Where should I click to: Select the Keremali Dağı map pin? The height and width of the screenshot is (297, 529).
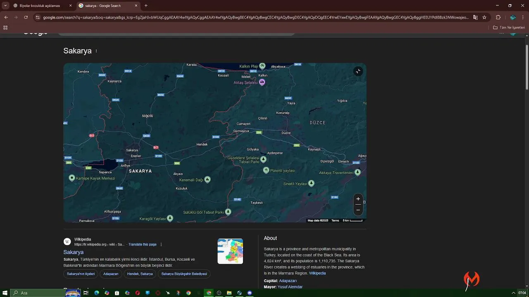pyautogui.click(x=207, y=179)
